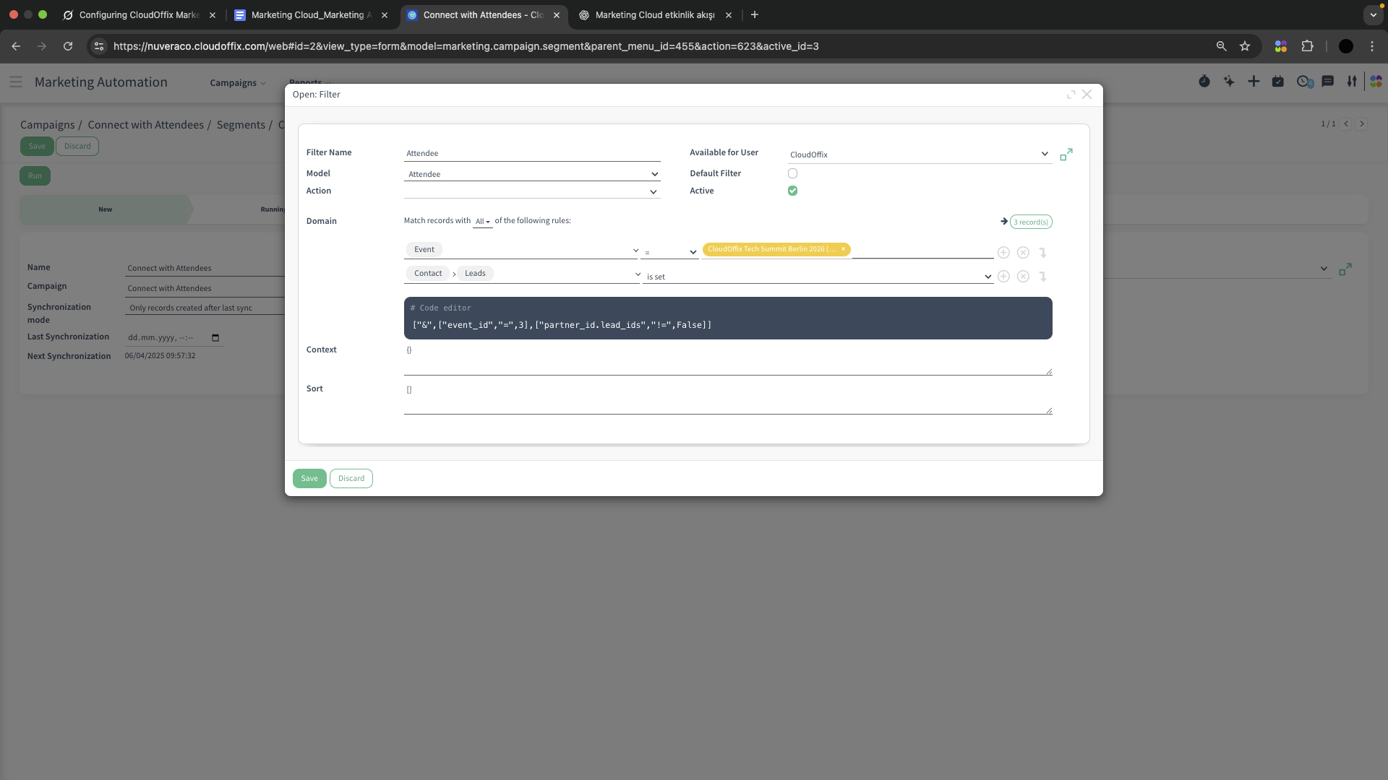Edit the Filter Name input field
1388x780 pixels.
coord(532,153)
